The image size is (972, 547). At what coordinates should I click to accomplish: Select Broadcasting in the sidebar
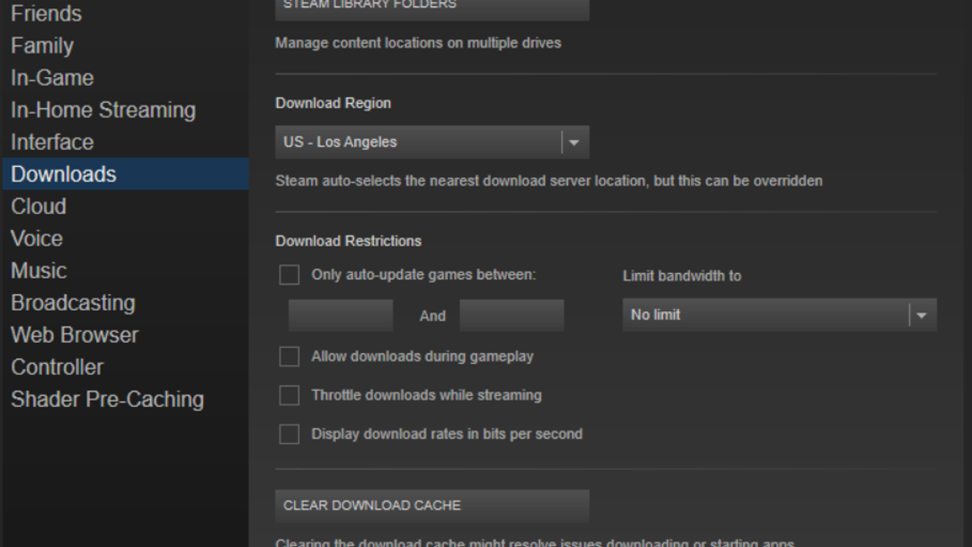73,303
